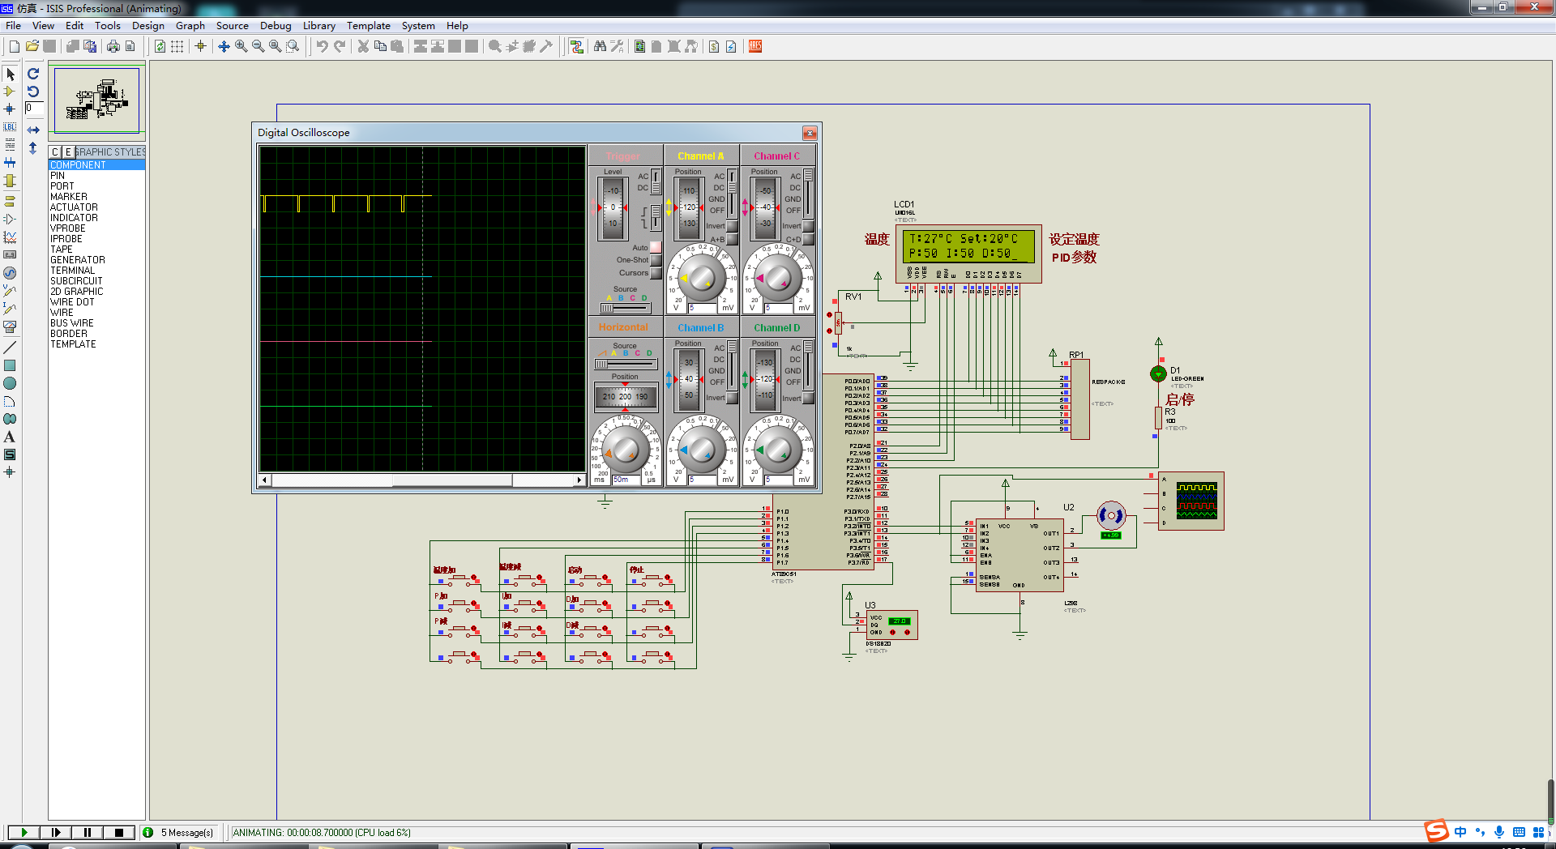Click the Channel A volts value field
1556x849 pixels.
tap(703, 308)
